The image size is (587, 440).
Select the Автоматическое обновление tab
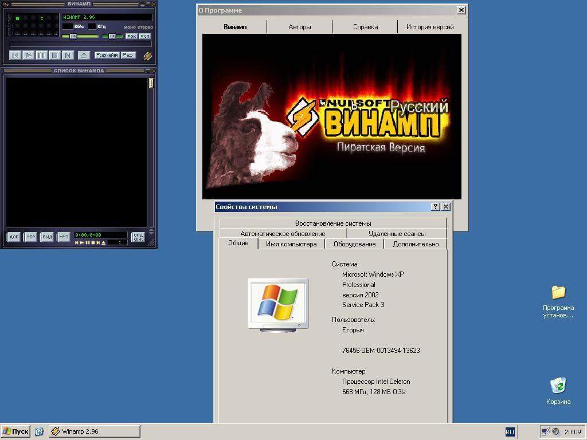point(283,234)
